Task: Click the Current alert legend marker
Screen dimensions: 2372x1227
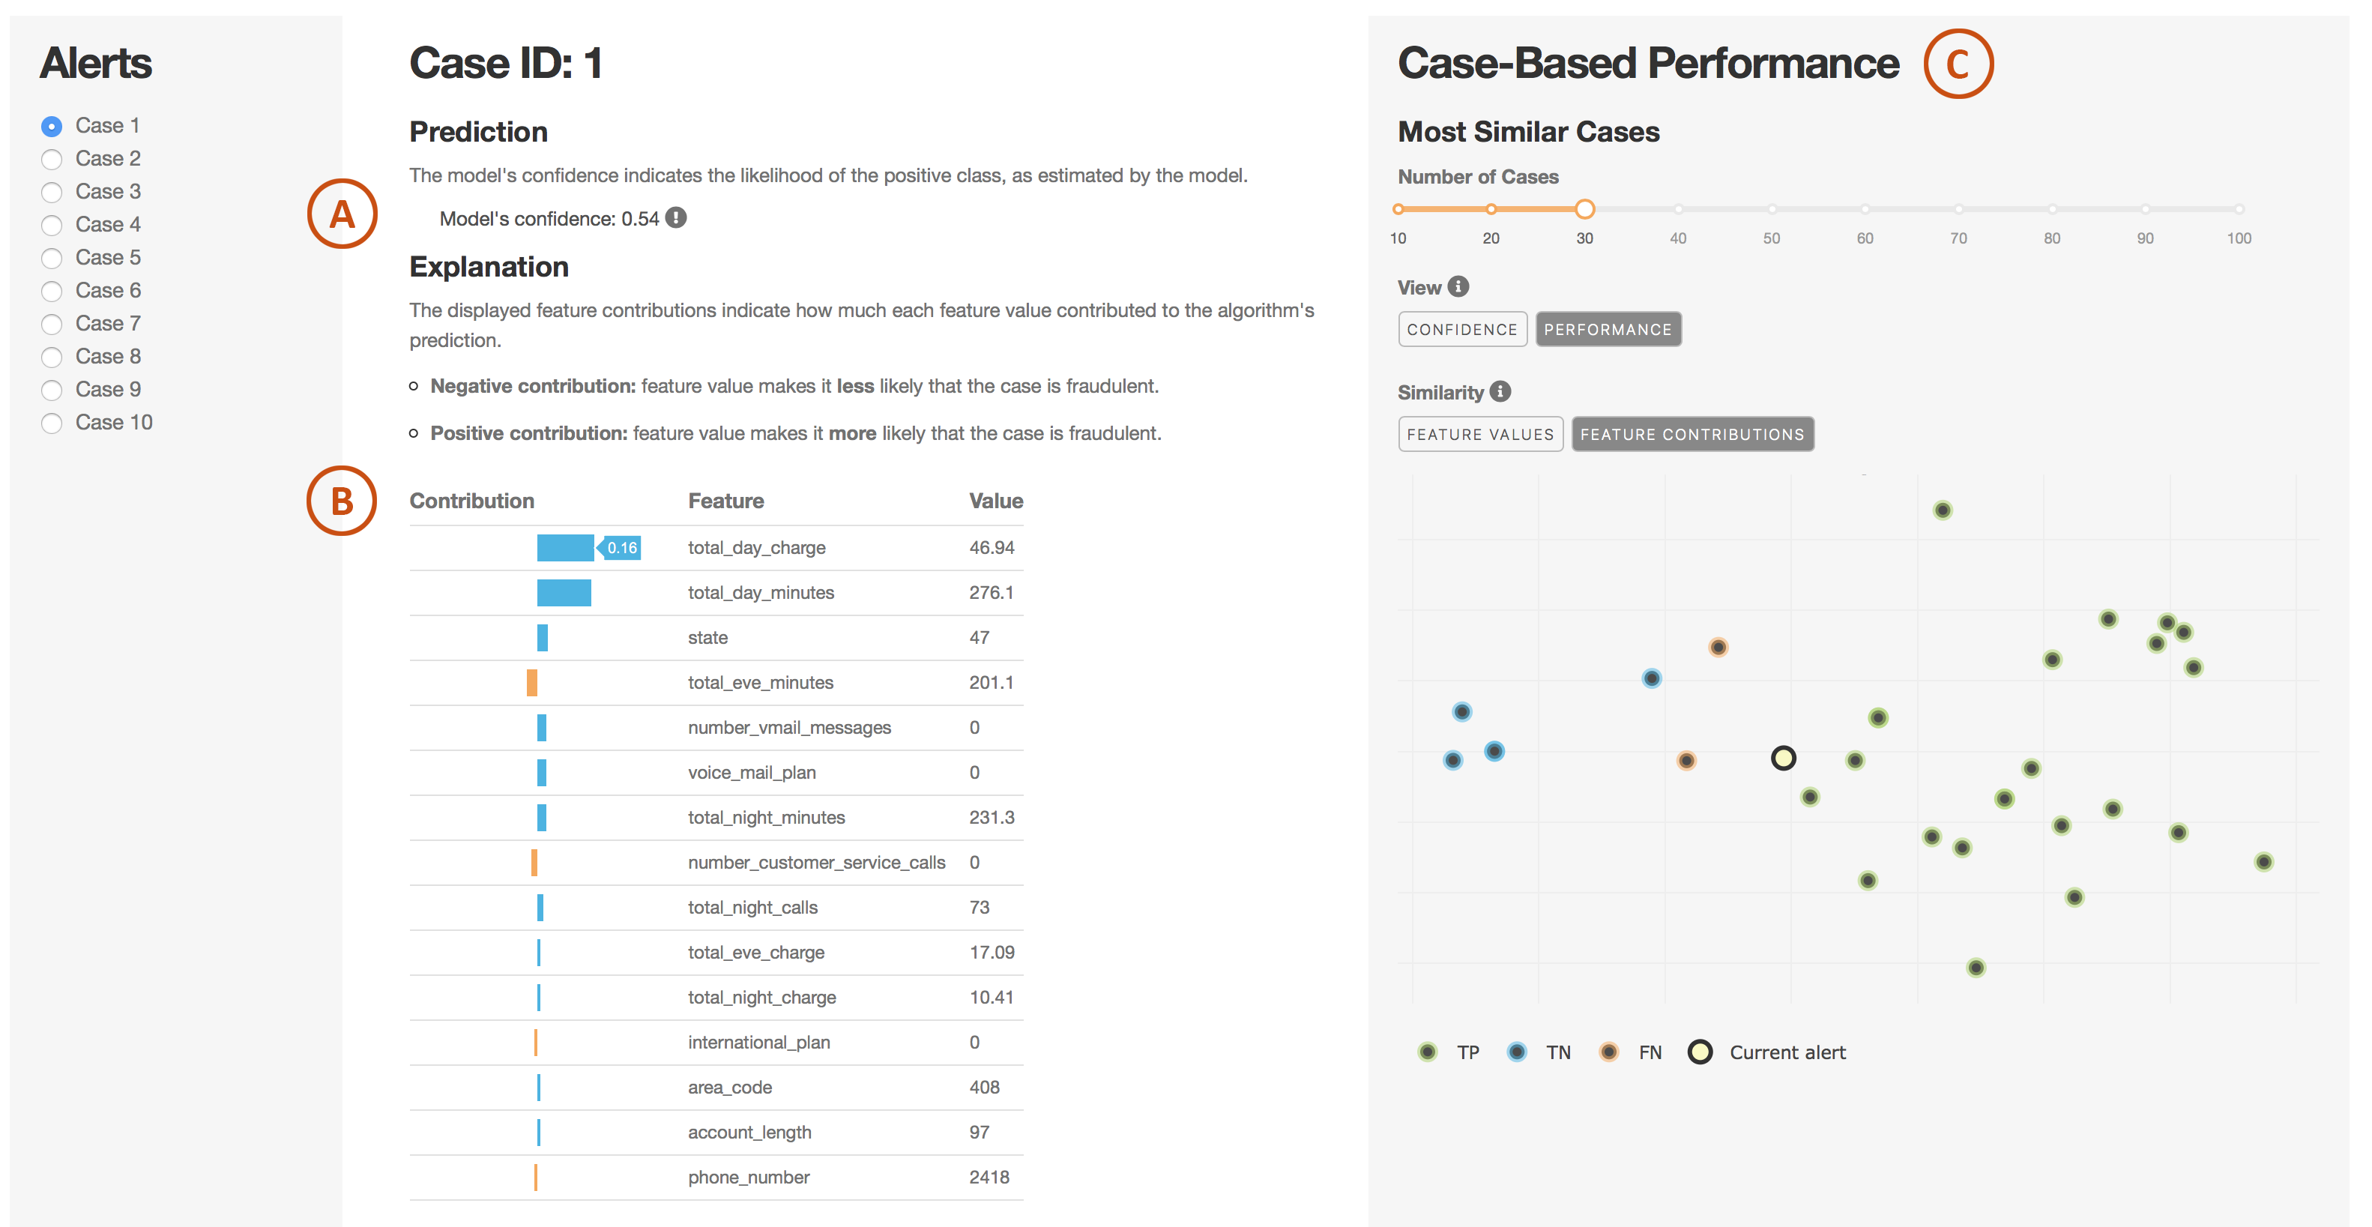Action: [1700, 1052]
